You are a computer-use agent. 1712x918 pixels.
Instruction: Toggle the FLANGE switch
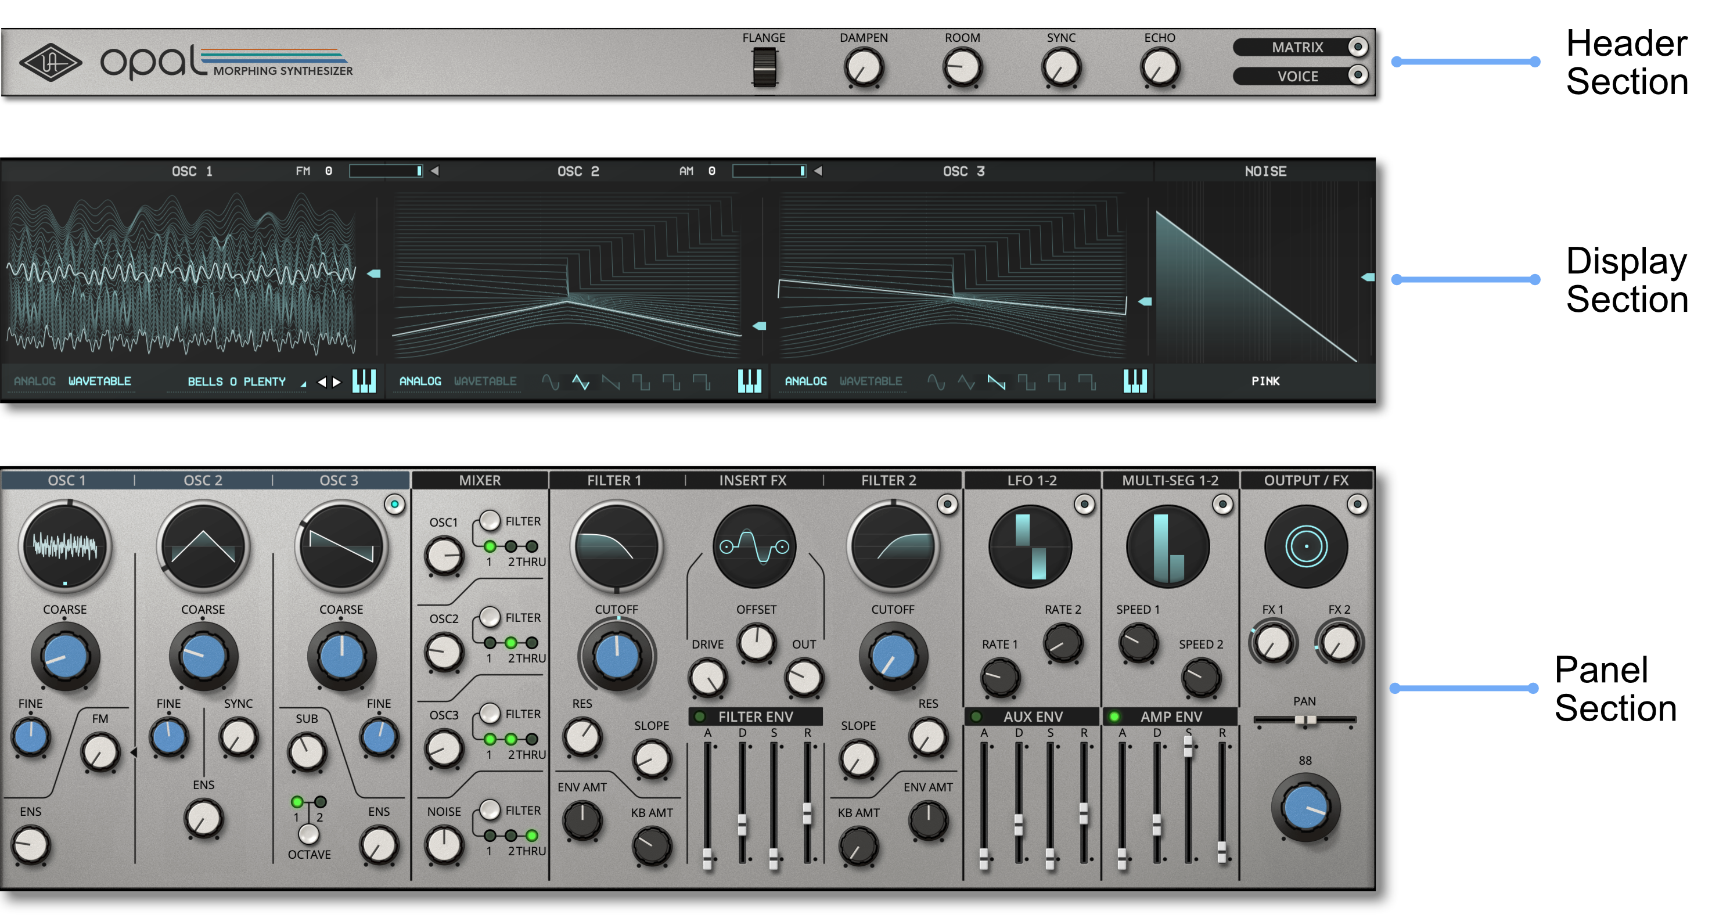(764, 68)
